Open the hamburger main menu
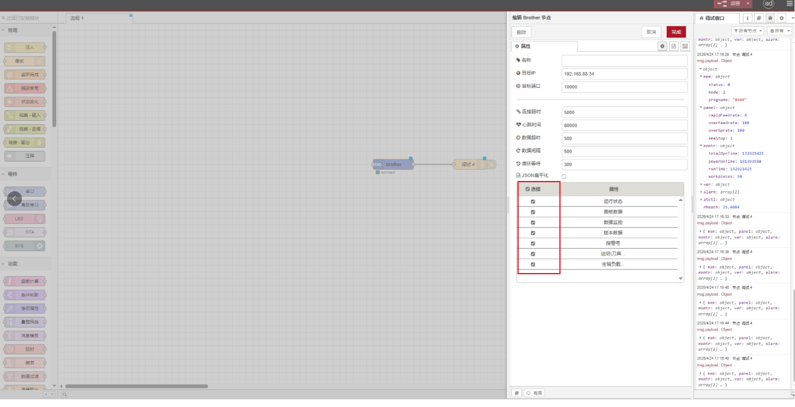Image resolution: width=795 pixels, height=407 pixels. click(x=789, y=4)
